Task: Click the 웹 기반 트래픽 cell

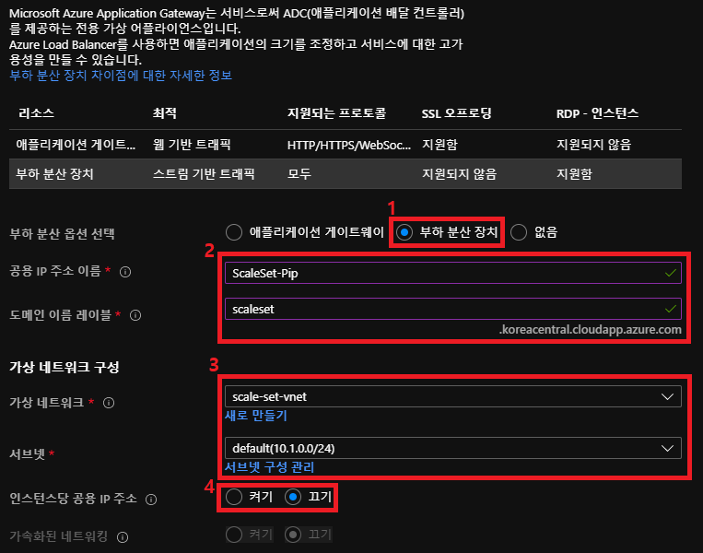Action: (x=192, y=145)
